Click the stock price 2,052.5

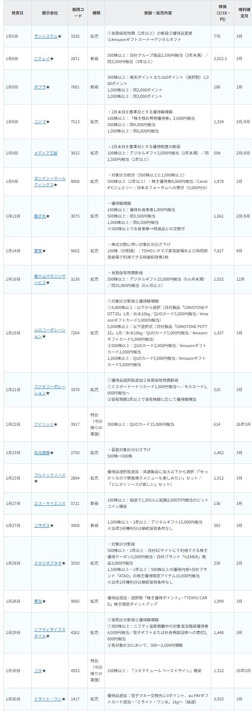point(220,59)
